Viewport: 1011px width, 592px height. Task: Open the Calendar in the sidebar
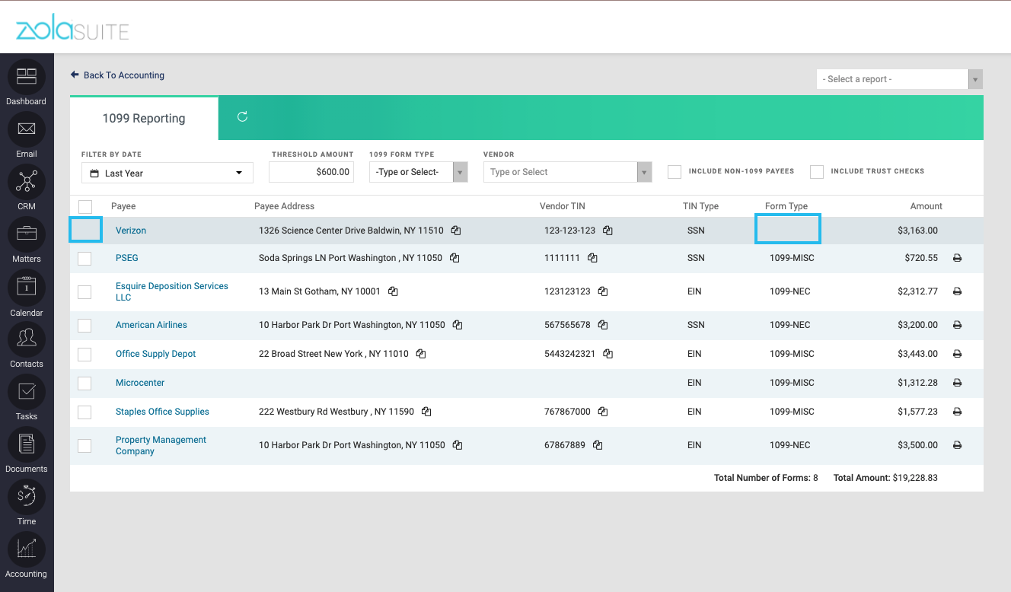27,294
